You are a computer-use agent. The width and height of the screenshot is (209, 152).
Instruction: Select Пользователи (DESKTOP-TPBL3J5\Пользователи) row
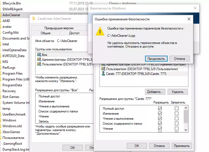pos(144,69)
